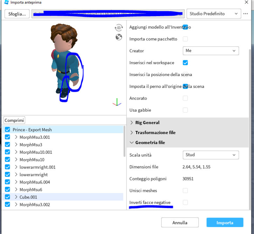The height and width of the screenshot is (234, 254).
Task: Select the Cube.001 row label
Action: click(28, 197)
